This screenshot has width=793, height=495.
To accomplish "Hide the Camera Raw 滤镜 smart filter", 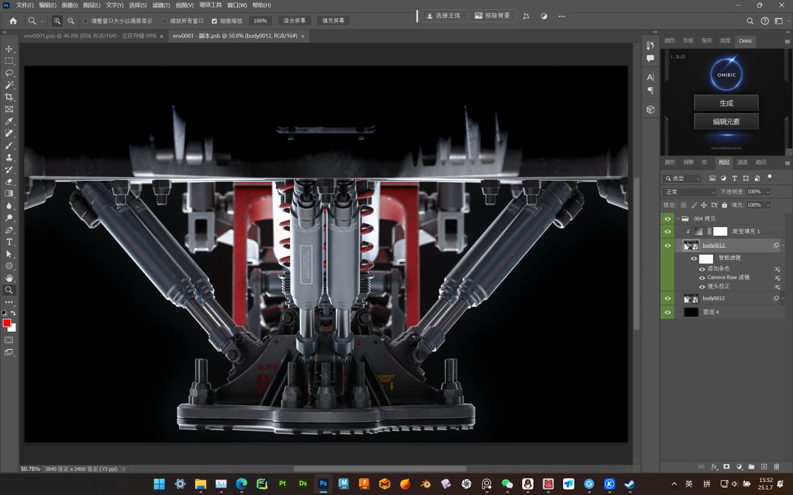I will [x=702, y=278].
